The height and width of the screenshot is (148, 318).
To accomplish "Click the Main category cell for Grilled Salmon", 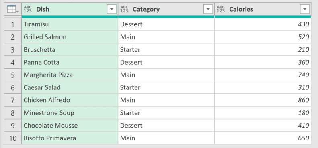I will coord(166,37).
